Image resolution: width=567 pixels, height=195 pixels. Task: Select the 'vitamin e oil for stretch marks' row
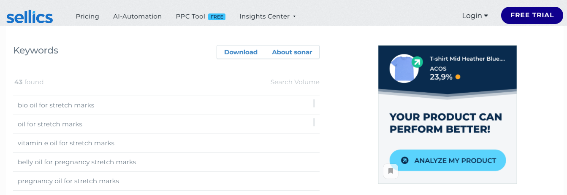[x=66, y=143]
